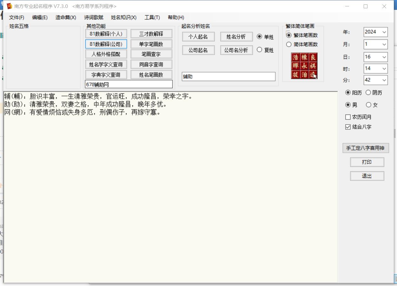The image size is (397, 286).
Task: Uncheck the 结合八字 combine BaZi option
Action: pos(348,127)
